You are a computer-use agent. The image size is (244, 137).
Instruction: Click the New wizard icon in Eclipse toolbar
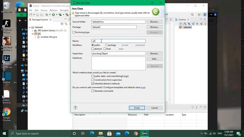point(31,14)
